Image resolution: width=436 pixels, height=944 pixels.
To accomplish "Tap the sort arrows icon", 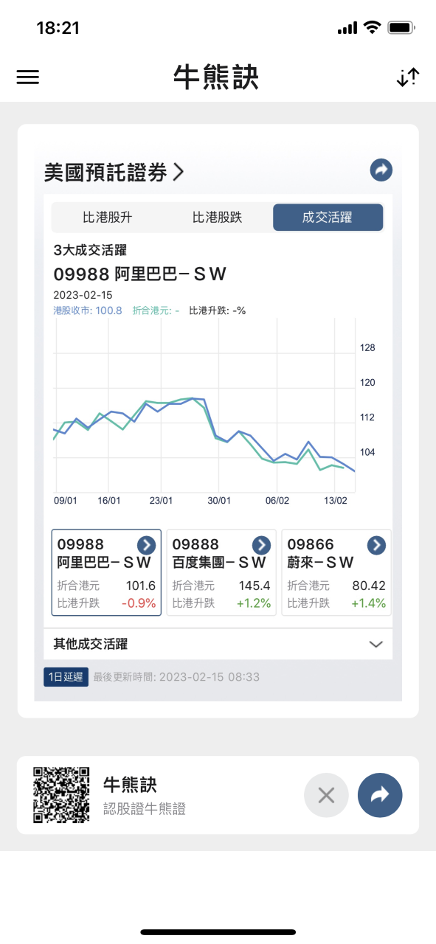I will (x=407, y=77).
